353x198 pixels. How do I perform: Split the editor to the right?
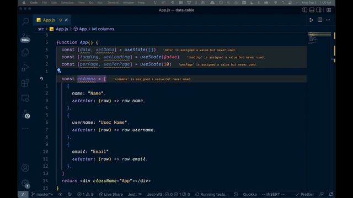[320, 20]
